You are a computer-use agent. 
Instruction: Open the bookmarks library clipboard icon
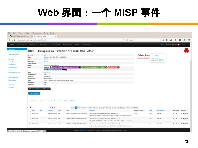[167, 40]
